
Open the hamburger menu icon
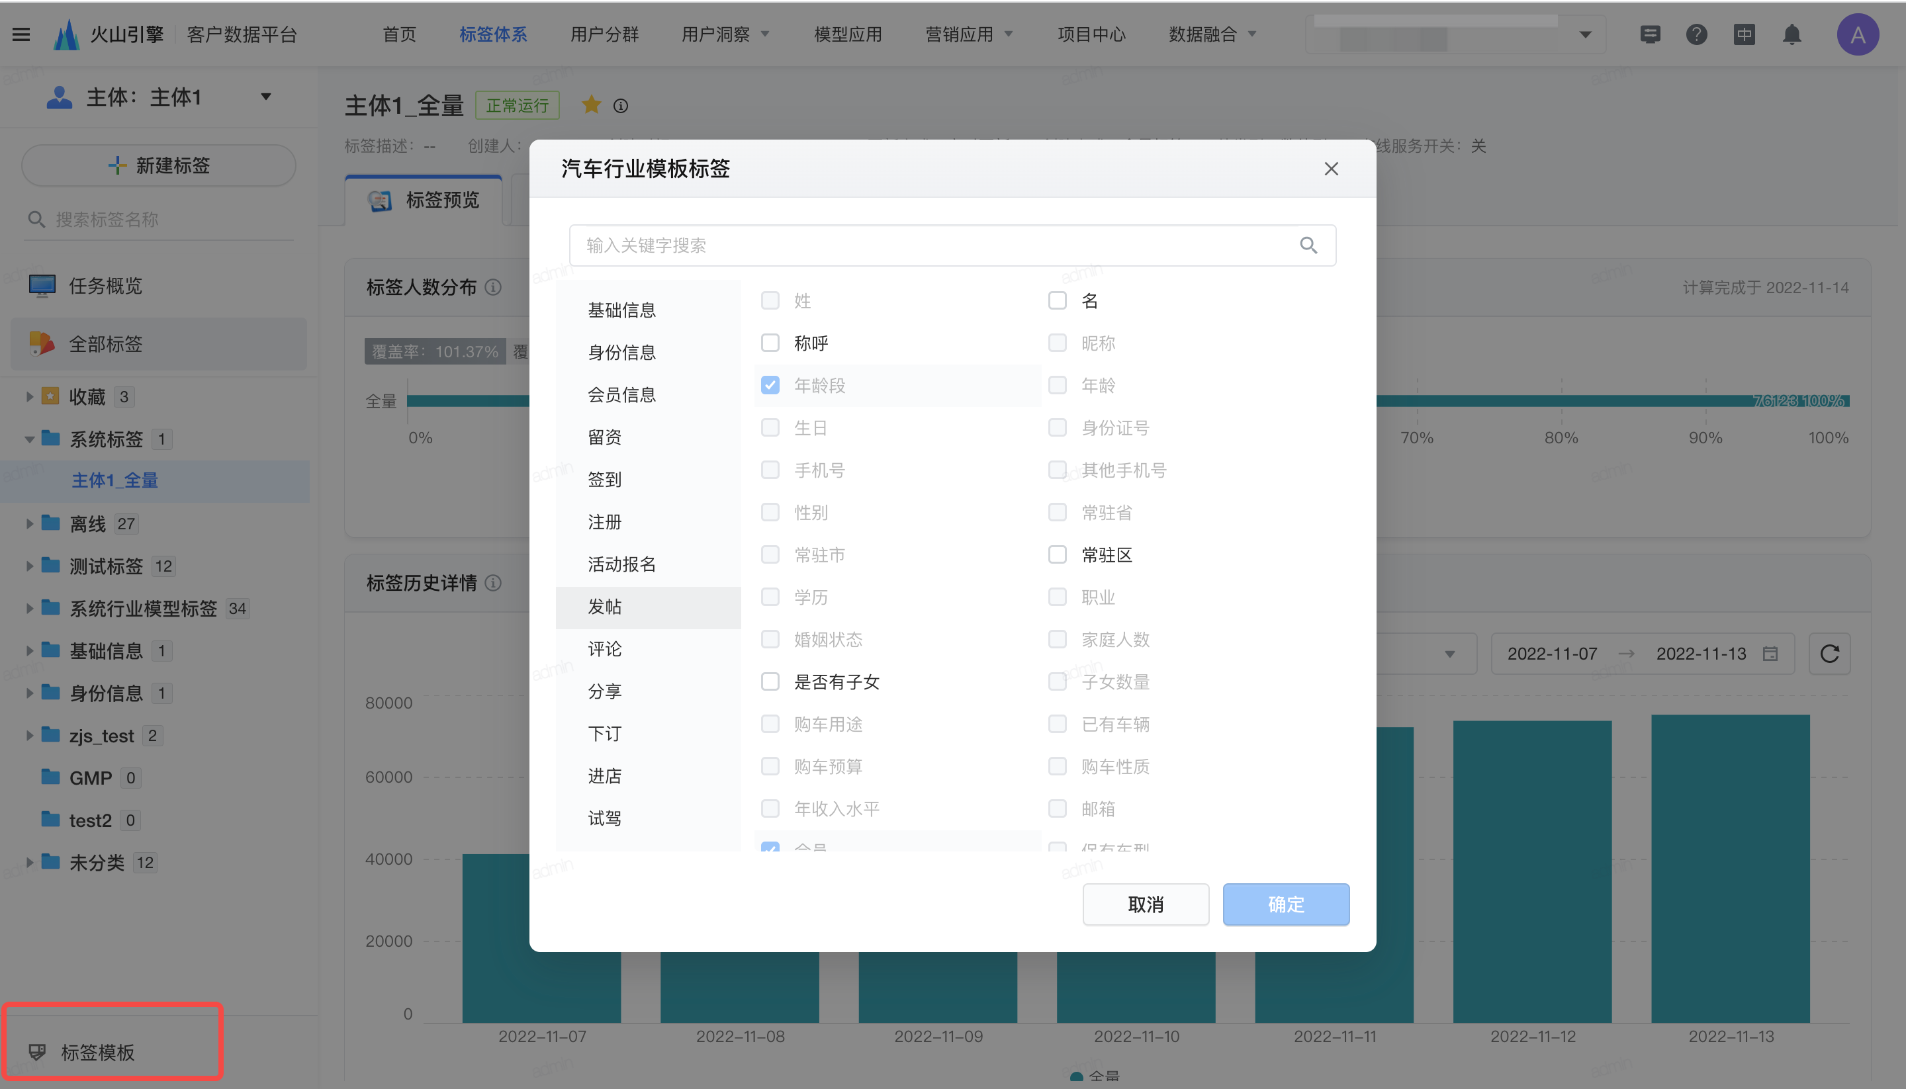(21, 34)
